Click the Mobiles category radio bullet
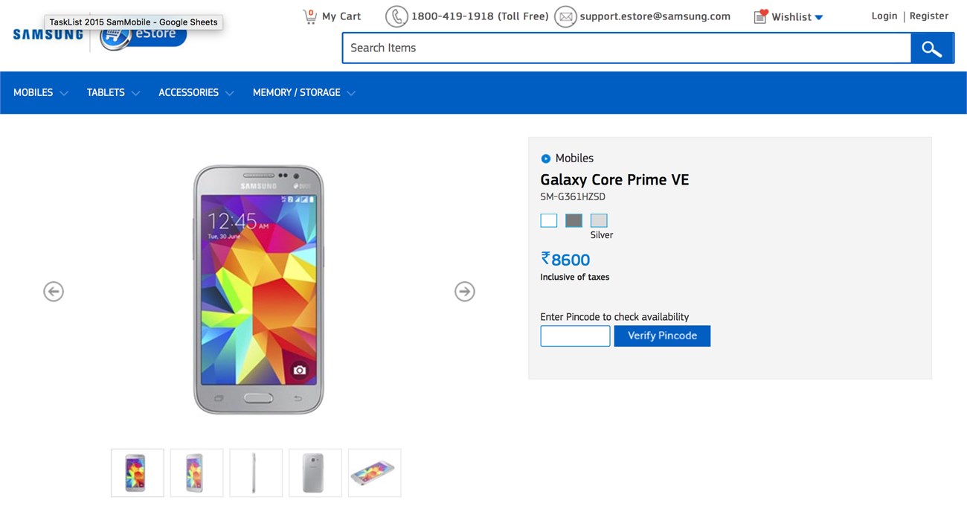This screenshot has height=506, width=967. [x=545, y=158]
